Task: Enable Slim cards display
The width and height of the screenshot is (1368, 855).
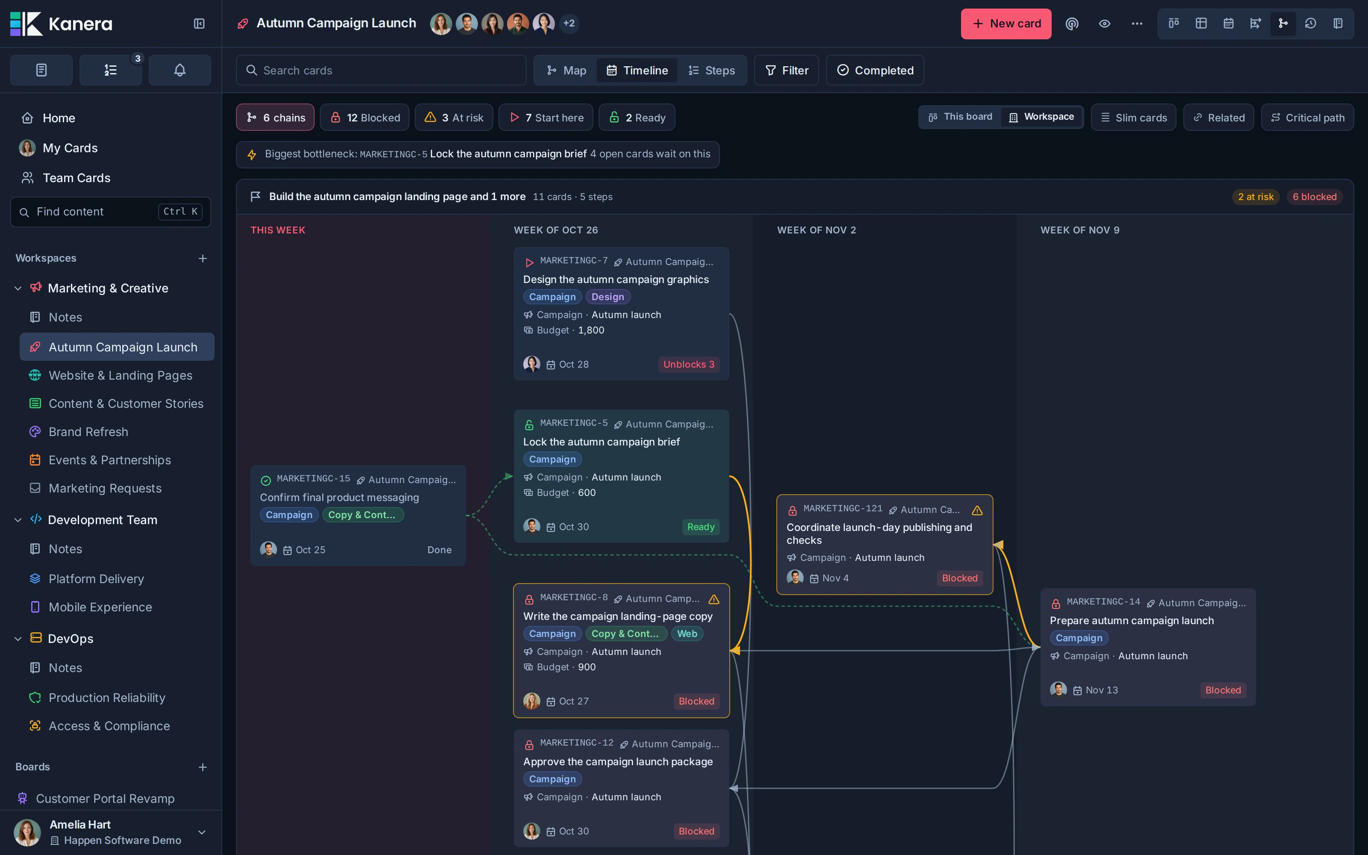Action: click(x=1133, y=118)
